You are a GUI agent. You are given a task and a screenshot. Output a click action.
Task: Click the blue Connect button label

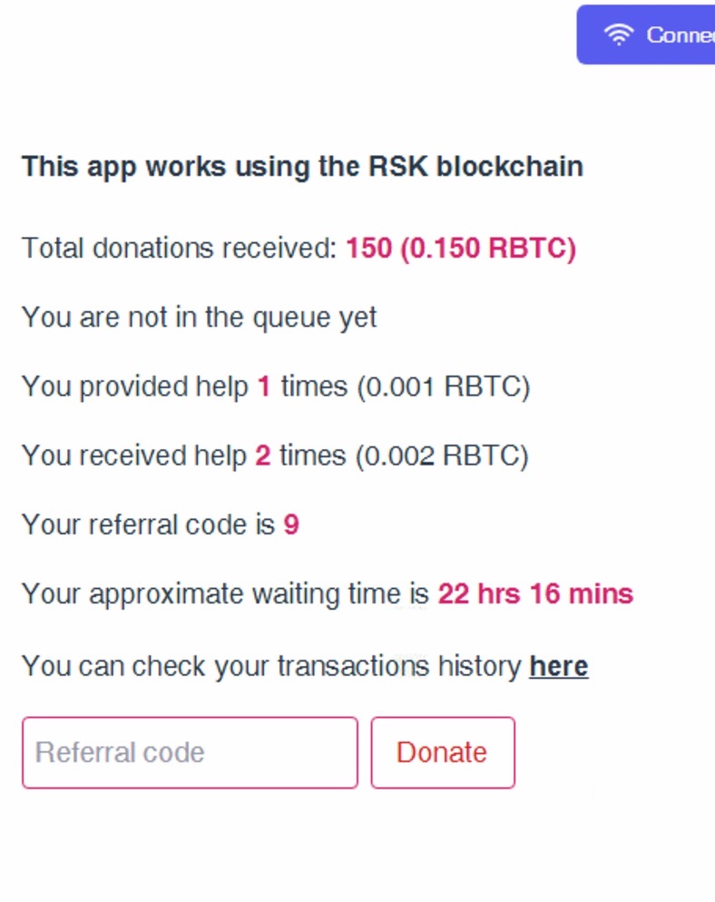coord(681,35)
